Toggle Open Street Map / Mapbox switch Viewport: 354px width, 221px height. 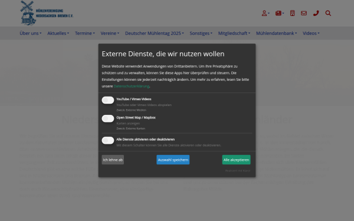108,118
